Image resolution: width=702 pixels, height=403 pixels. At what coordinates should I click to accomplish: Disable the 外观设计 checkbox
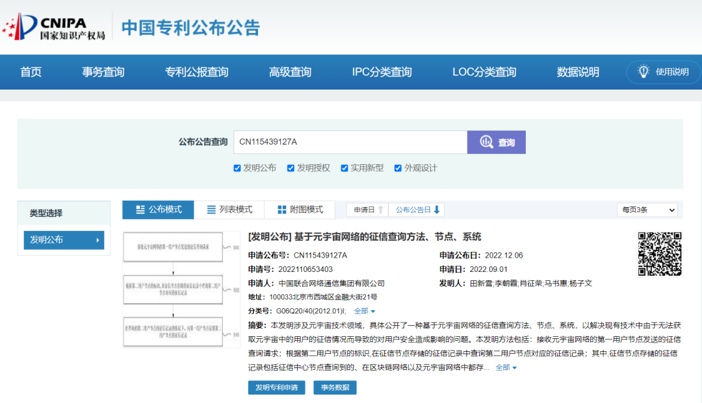click(x=398, y=168)
